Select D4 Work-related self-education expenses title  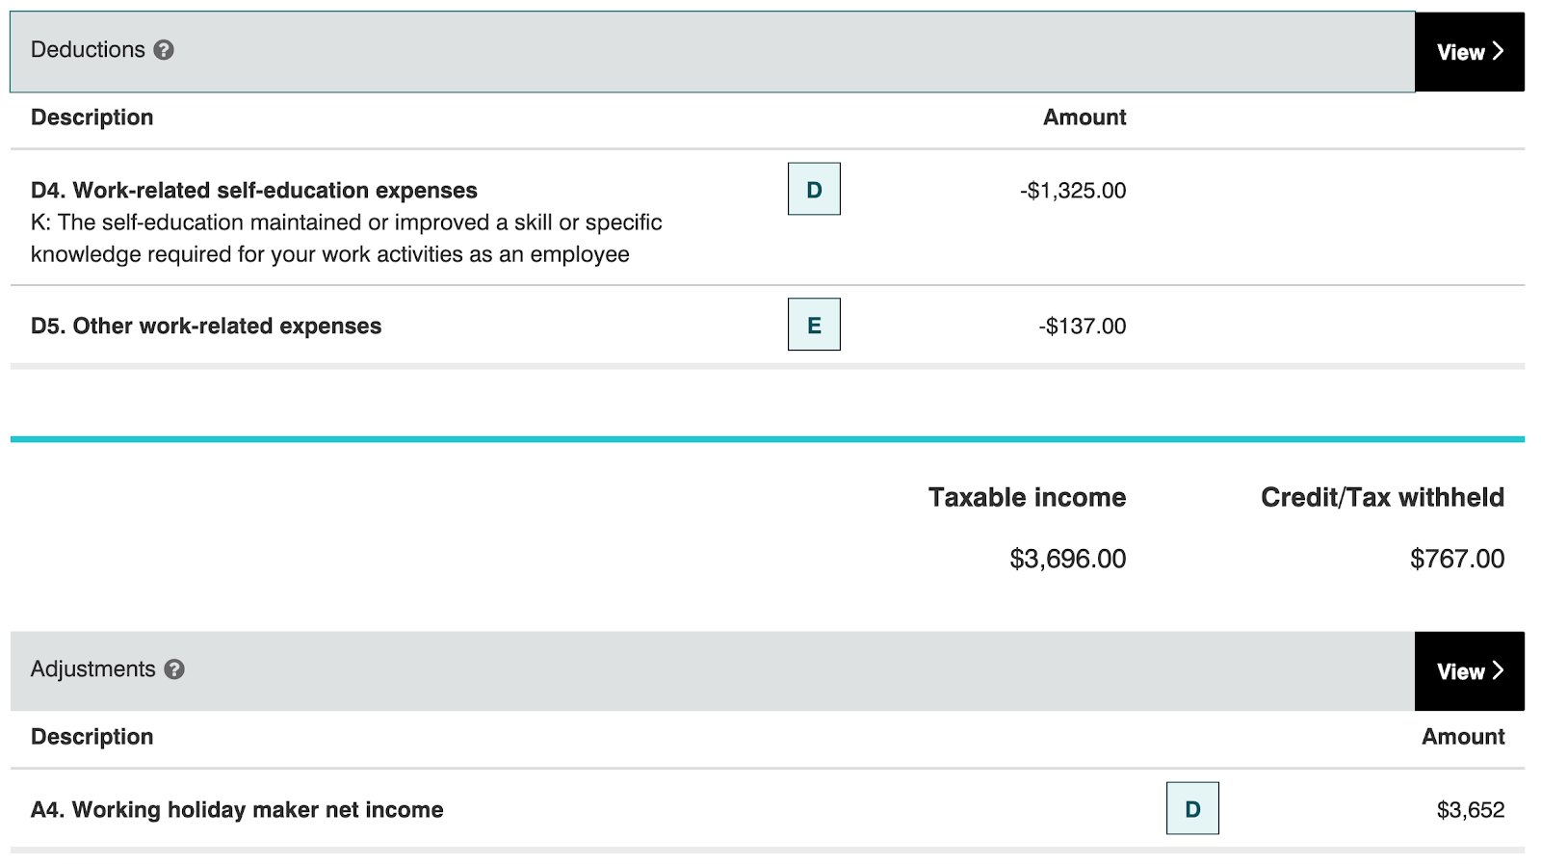(254, 191)
